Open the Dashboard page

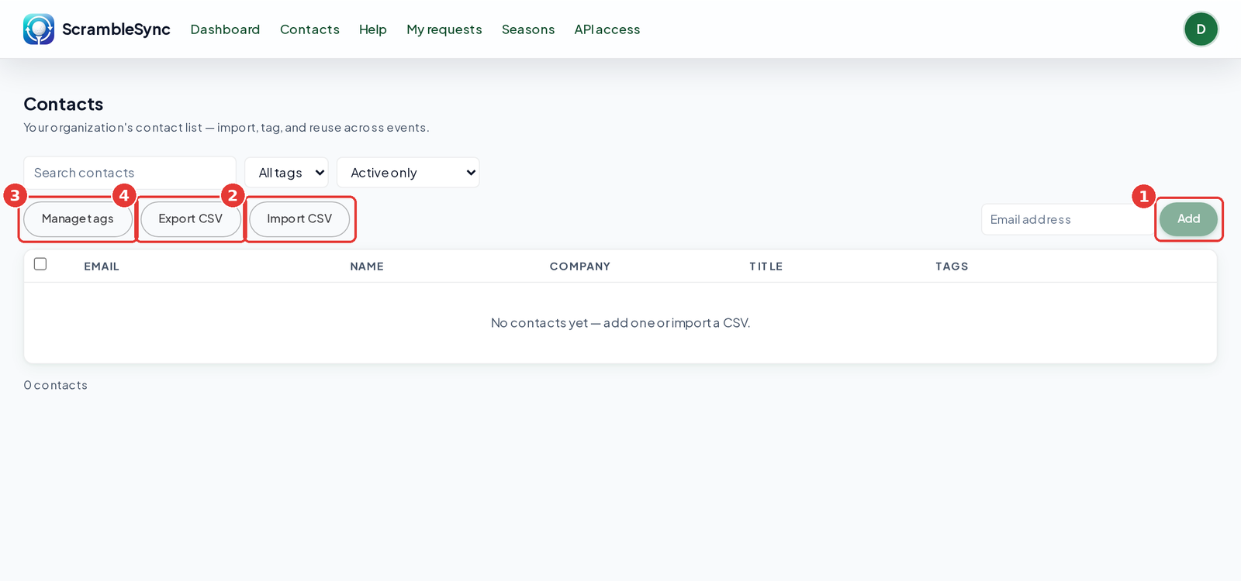click(225, 29)
